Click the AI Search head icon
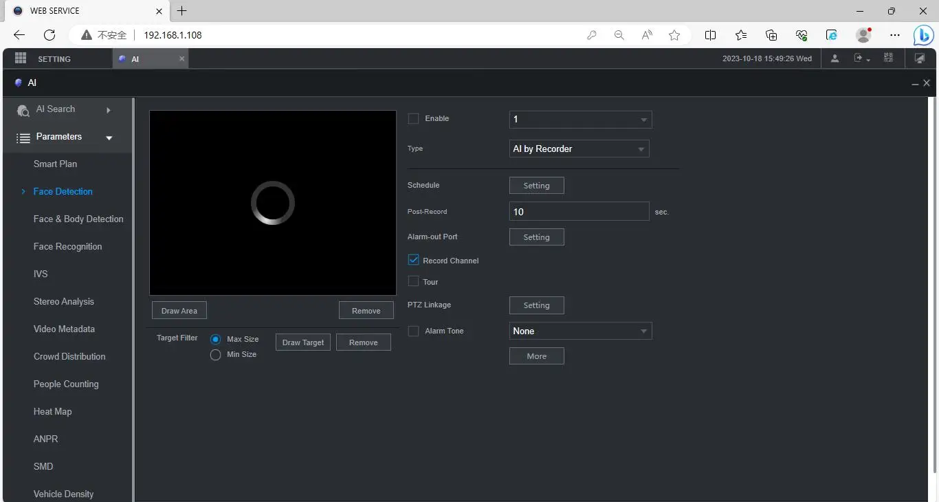 [23, 110]
